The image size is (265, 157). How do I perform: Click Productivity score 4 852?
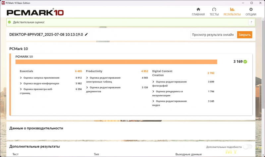tap(145, 71)
